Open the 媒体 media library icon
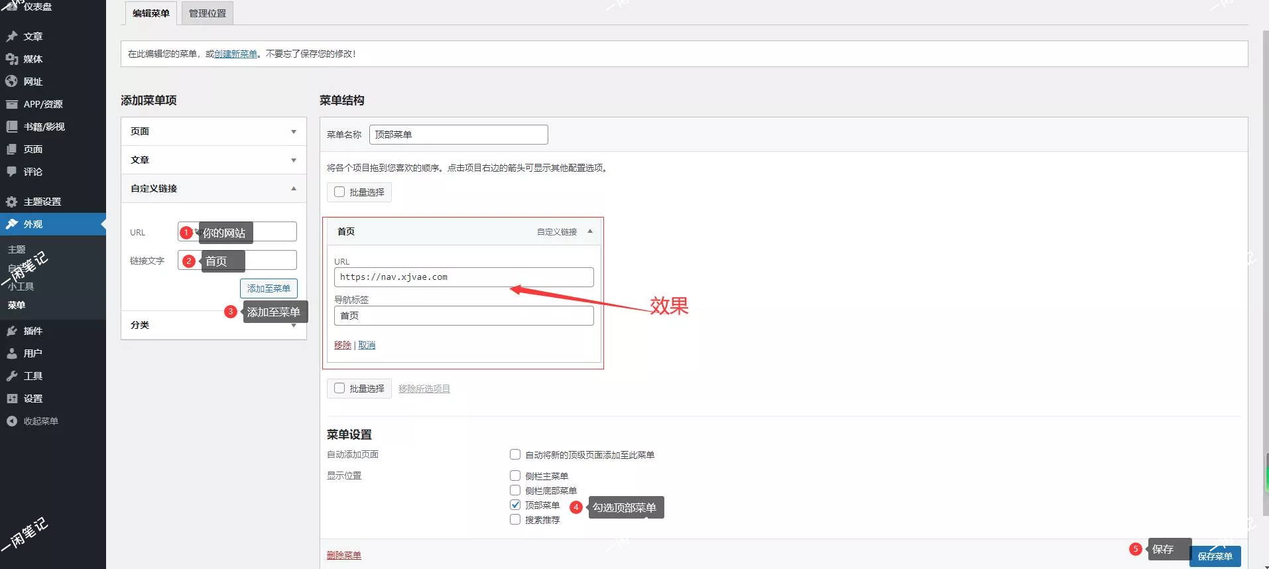This screenshot has height=569, width=1269. [11, 59]
